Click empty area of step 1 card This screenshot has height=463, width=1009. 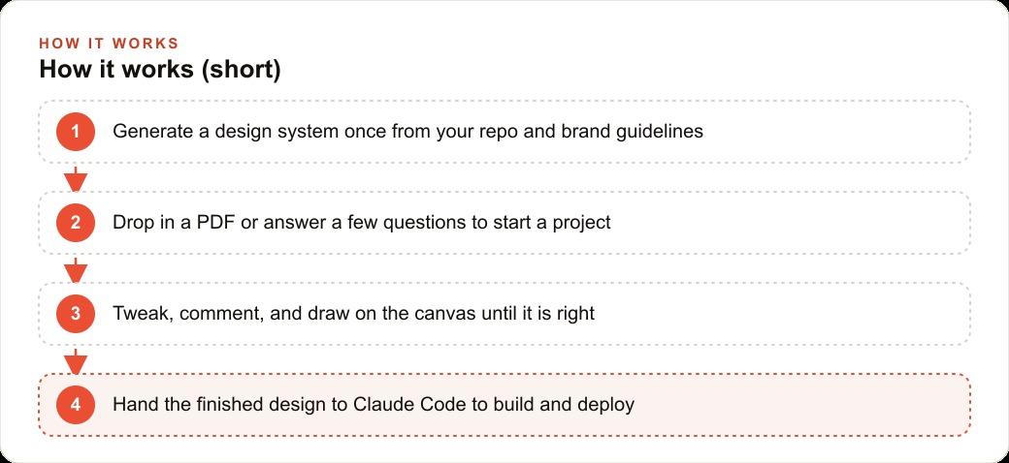pyautogui.click(x=836, y=132)
